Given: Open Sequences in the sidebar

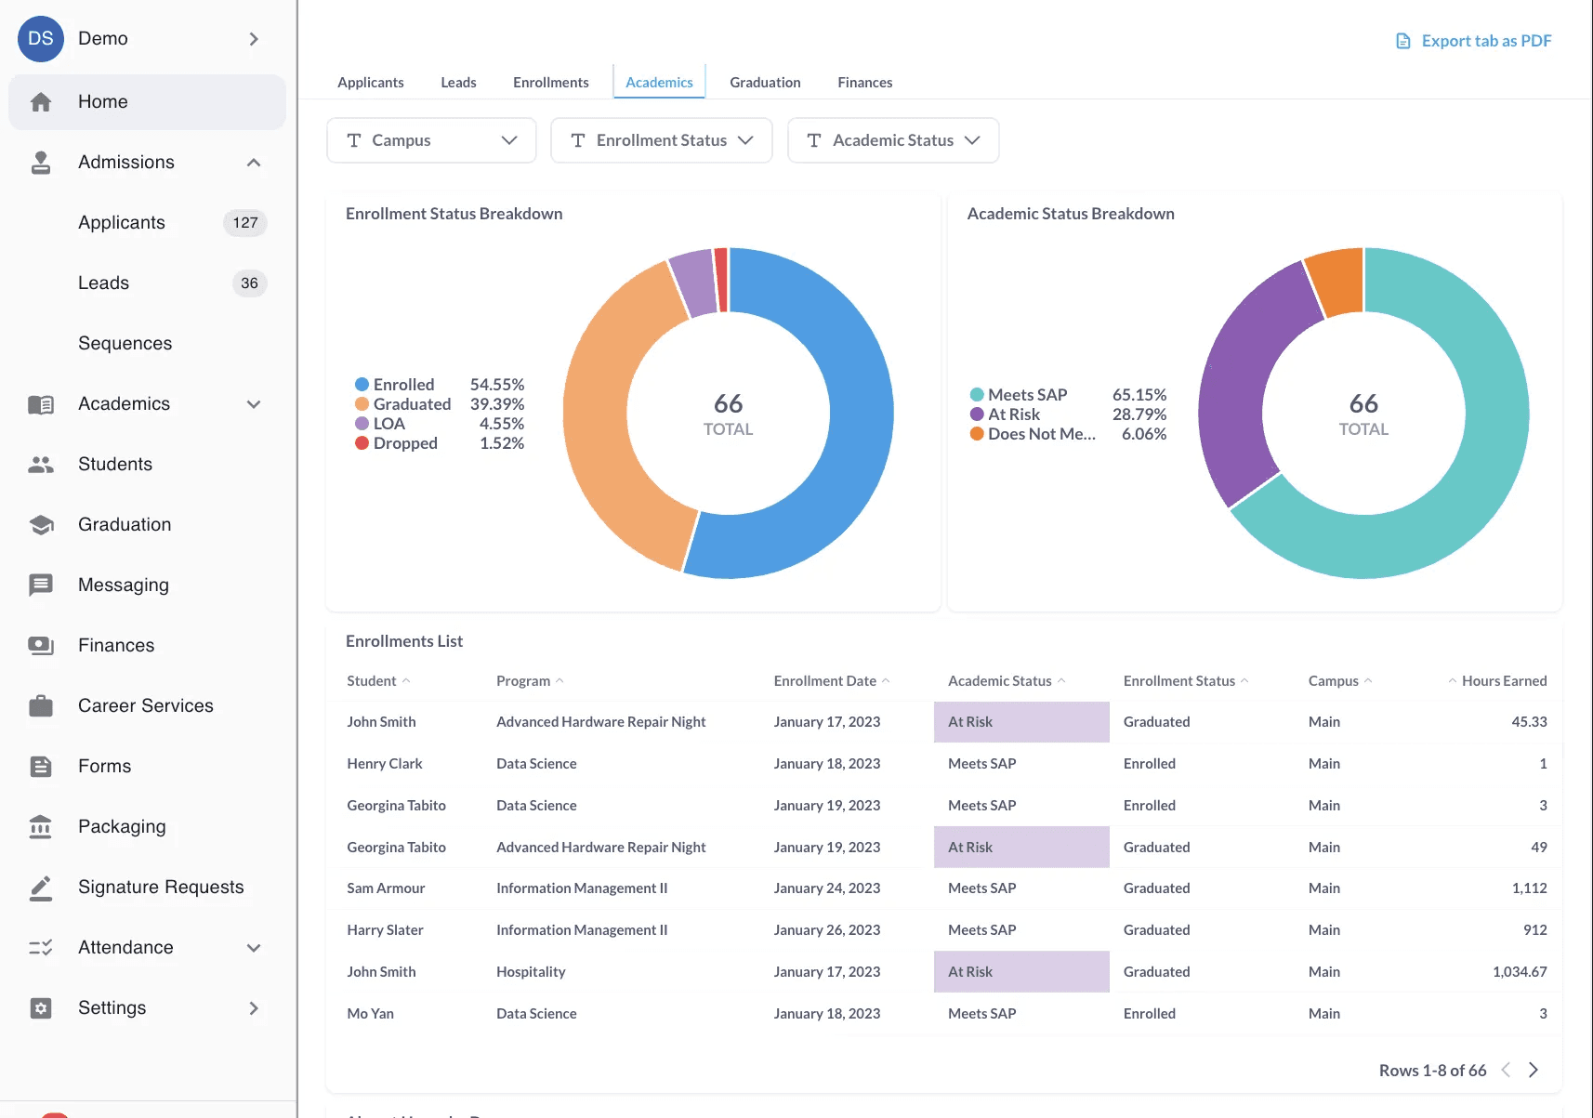Looking at the screenshot, I should pyautogui.click(x=125, y=344).
